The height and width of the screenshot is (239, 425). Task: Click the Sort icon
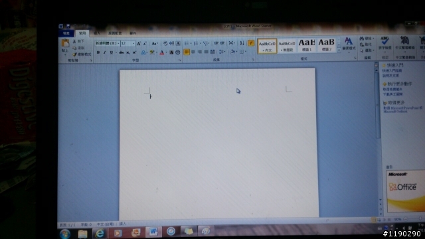242,43
